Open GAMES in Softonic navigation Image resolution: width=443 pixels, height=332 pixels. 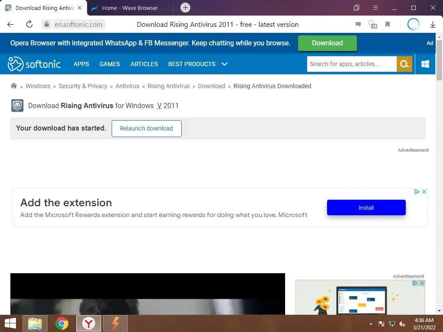(x=109, y=64)
